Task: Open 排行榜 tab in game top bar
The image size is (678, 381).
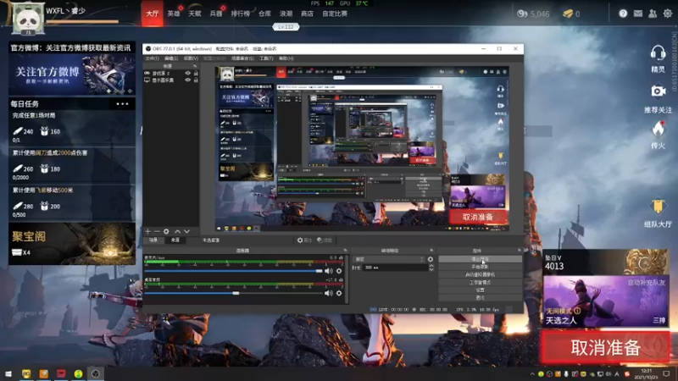Action: [241, 14]
